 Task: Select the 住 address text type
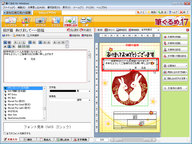(45, 42)
